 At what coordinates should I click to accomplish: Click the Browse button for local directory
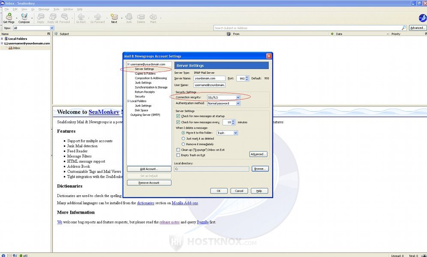tap(260, 169)
